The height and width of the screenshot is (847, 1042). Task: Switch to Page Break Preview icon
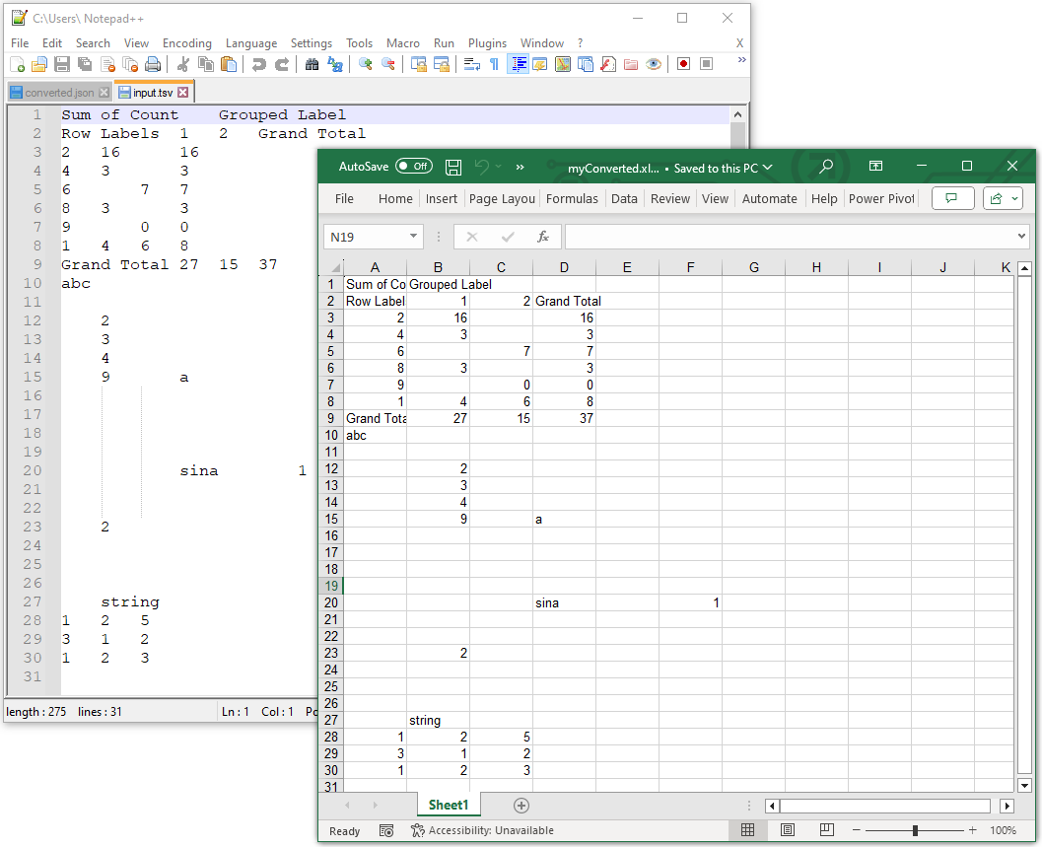(827, 829)
